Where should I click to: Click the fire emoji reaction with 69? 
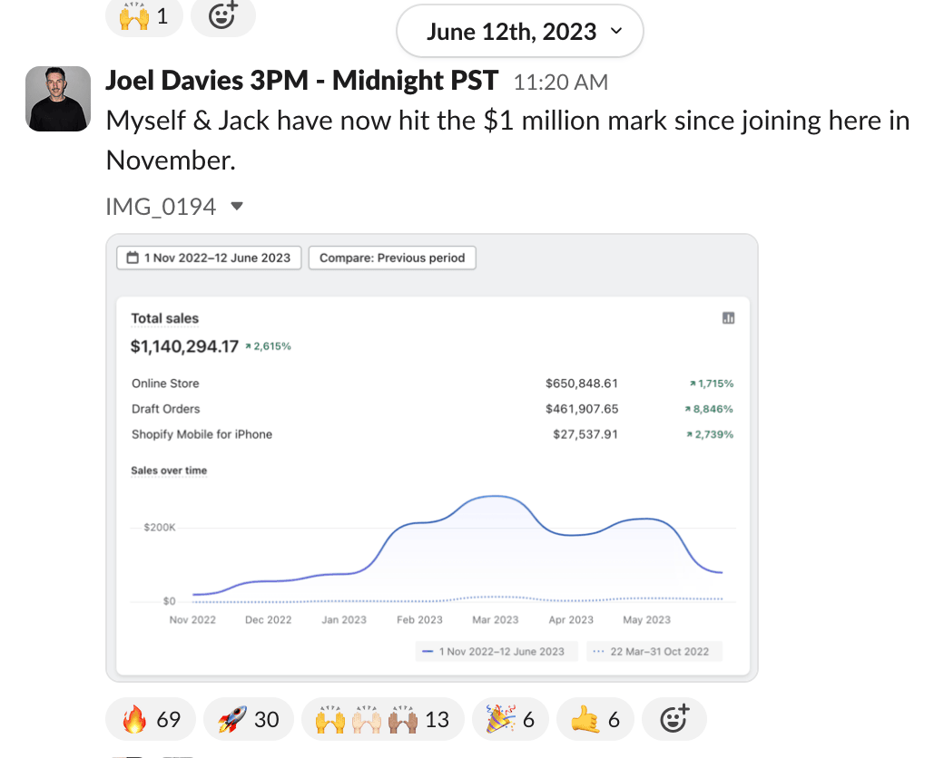tap(151, 719)
